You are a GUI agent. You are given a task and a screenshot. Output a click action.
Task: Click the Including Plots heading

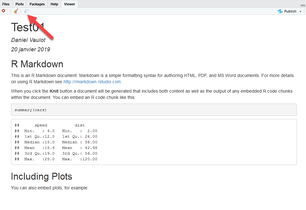(41, 177)
